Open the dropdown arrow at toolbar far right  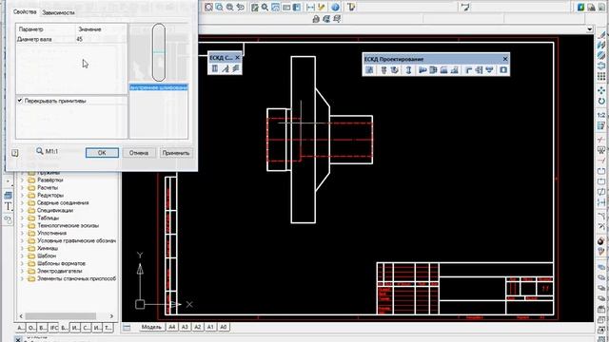point(590,29)
